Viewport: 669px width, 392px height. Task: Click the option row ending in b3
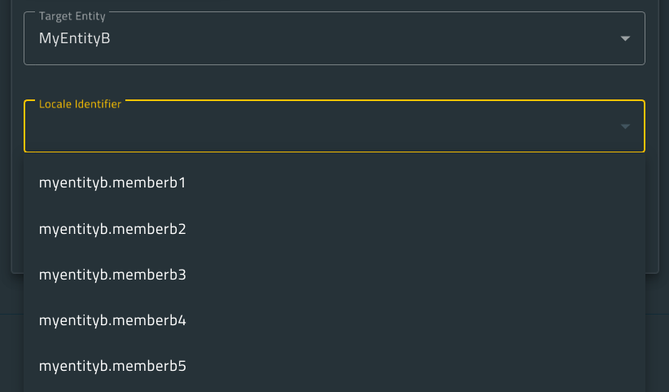[334, 275]
